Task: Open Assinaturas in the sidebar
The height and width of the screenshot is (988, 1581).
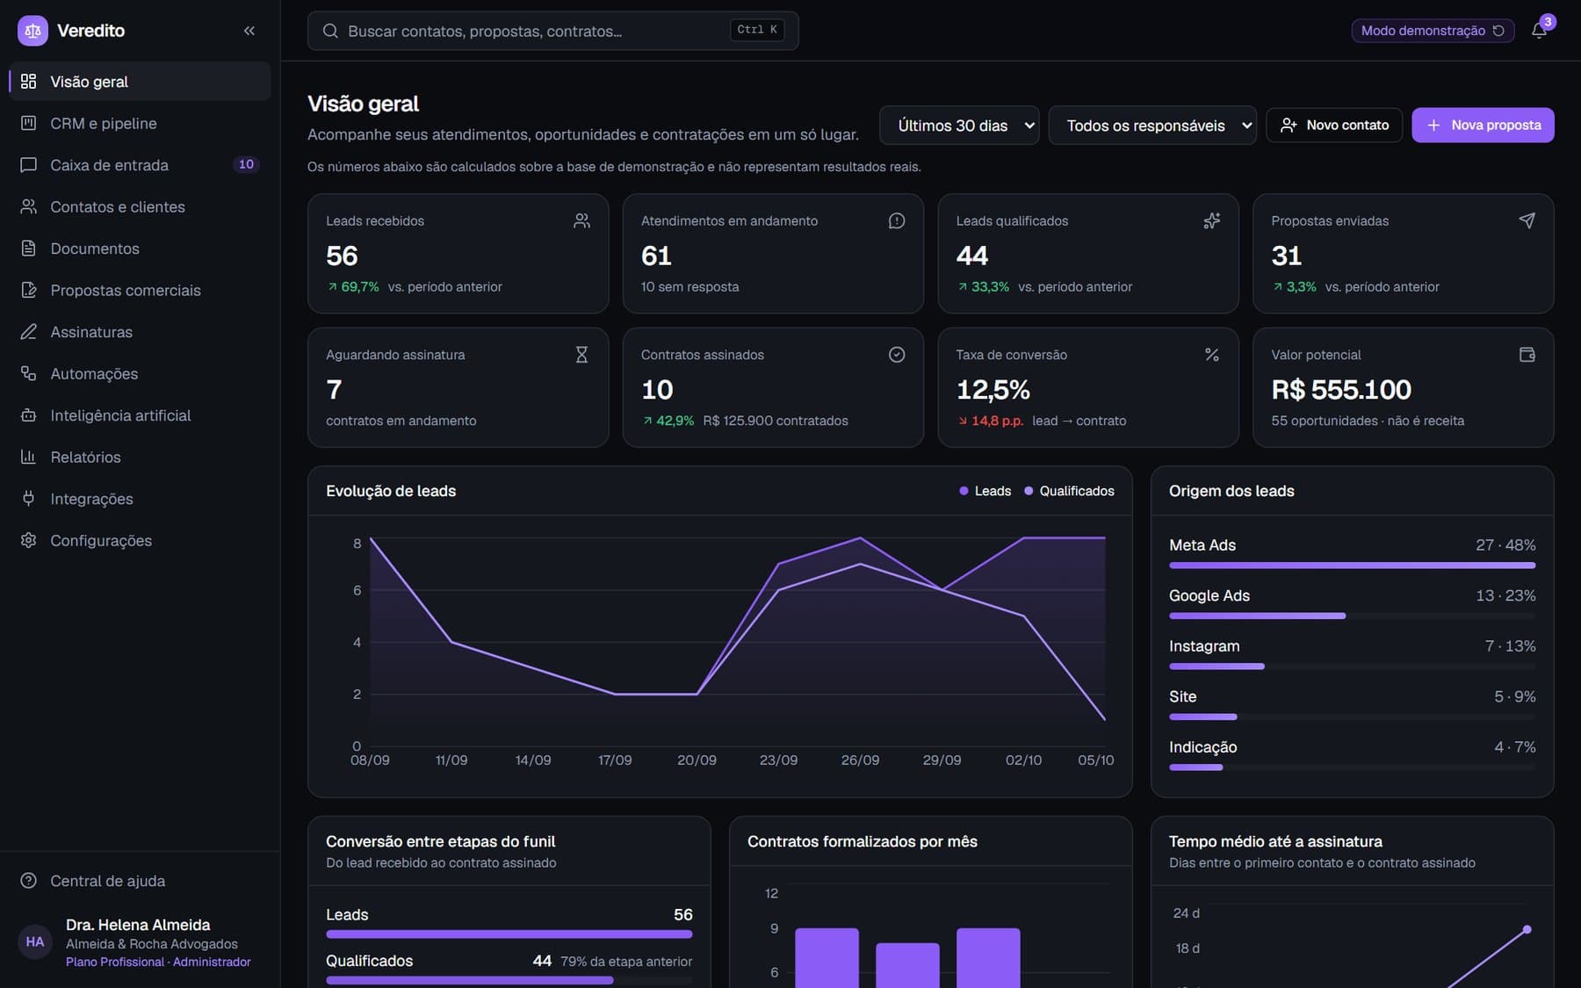Action: 140,332
